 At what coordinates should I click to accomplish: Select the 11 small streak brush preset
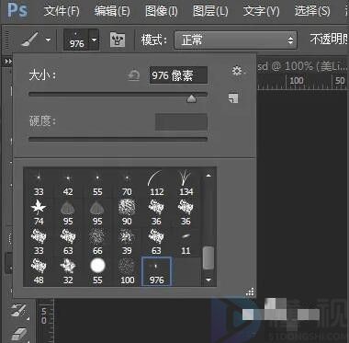pyautogui.click(x=186, y=242)
